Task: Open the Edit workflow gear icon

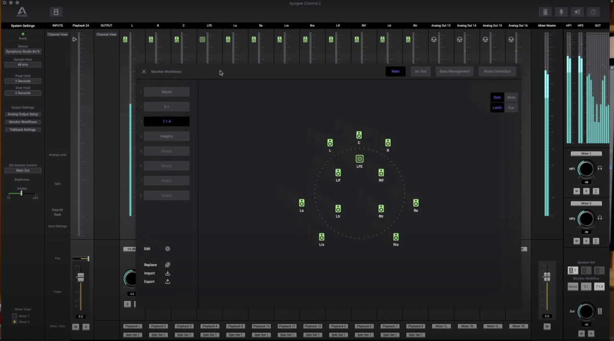Action: pos(167,249)
